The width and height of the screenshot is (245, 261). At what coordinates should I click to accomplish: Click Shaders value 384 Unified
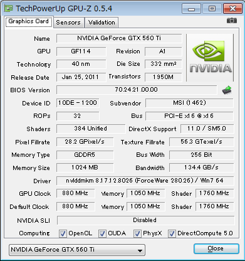pos(91,129)
